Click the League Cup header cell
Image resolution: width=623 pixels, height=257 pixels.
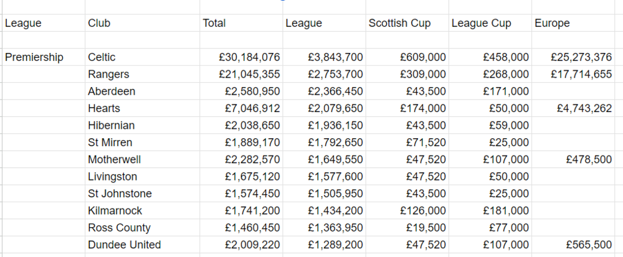481,24
